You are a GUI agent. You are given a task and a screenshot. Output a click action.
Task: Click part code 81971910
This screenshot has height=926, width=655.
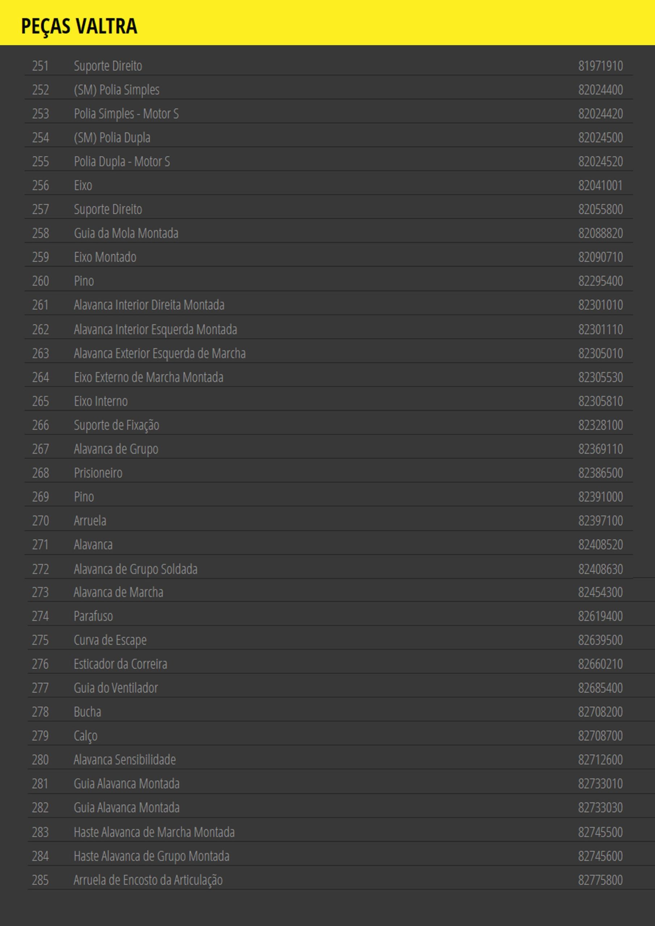pos(600,66)
